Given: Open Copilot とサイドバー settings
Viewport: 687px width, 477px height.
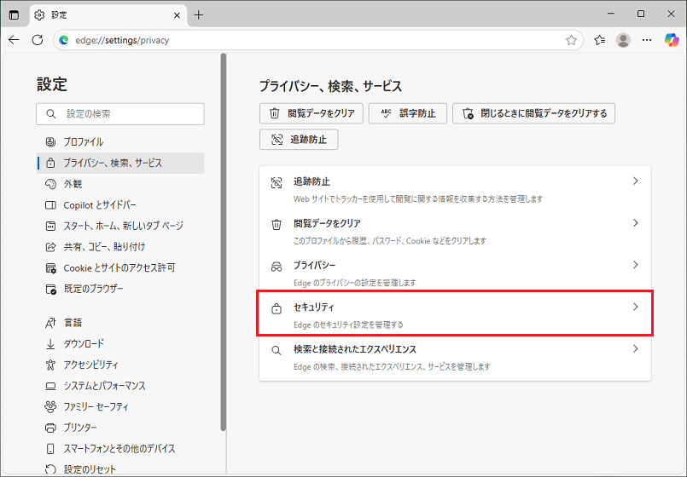Looking at the screenshot, I should coord(120,205).
